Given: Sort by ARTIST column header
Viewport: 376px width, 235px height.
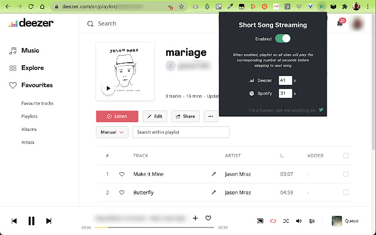Looking at the screenshot, I should click(233, 156).
